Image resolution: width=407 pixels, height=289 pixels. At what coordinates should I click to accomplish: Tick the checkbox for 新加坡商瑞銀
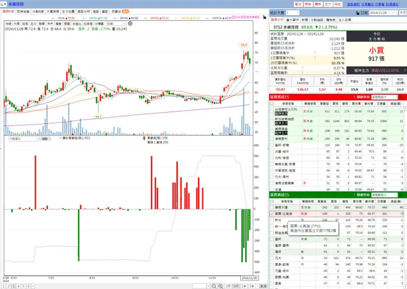tap(272, 121)
